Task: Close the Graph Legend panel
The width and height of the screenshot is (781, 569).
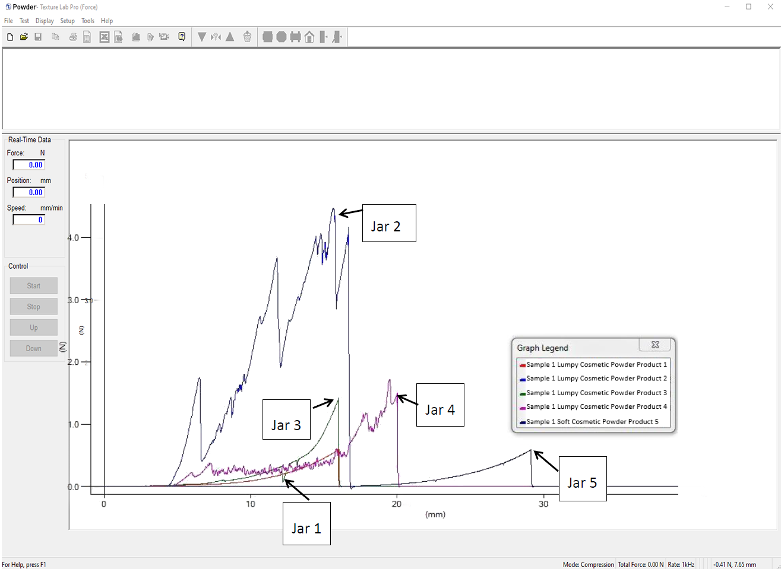Action: (x=655, y=345)
